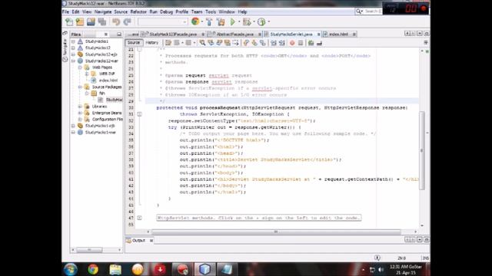Click Find Next Occurrence icon
Image resolution: width=492 pixels, height=276 pixels.
click(x=219, y=43)
